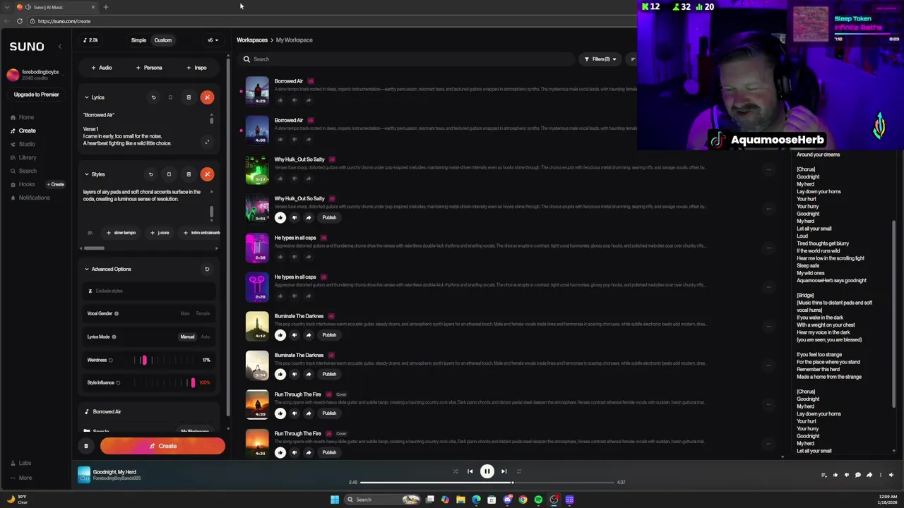The width and height of the screenshot is (904, 508).
Task: Expand the lyrics editor to full size
Action: (x=207, y=142)
